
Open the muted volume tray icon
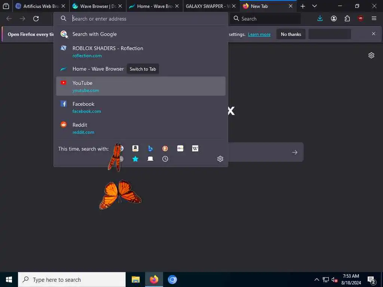pyautogui.click(x=334, y=280)
